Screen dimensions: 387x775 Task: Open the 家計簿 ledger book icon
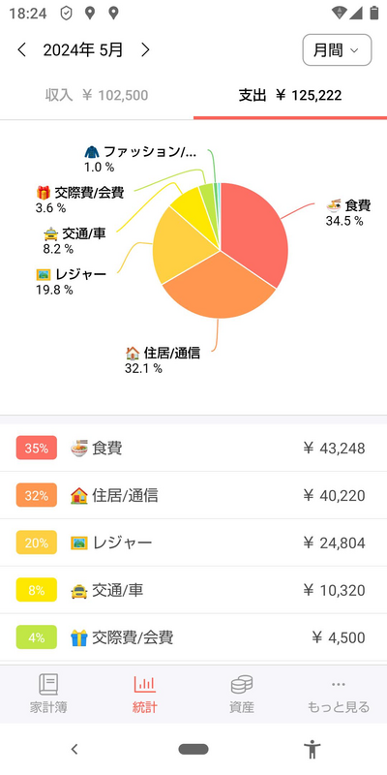pos(48,685)
